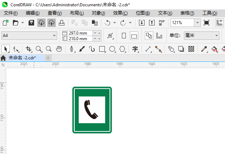Select the Crop tool
This screenshot has height=154, width=225.
(x=29, y=49)
